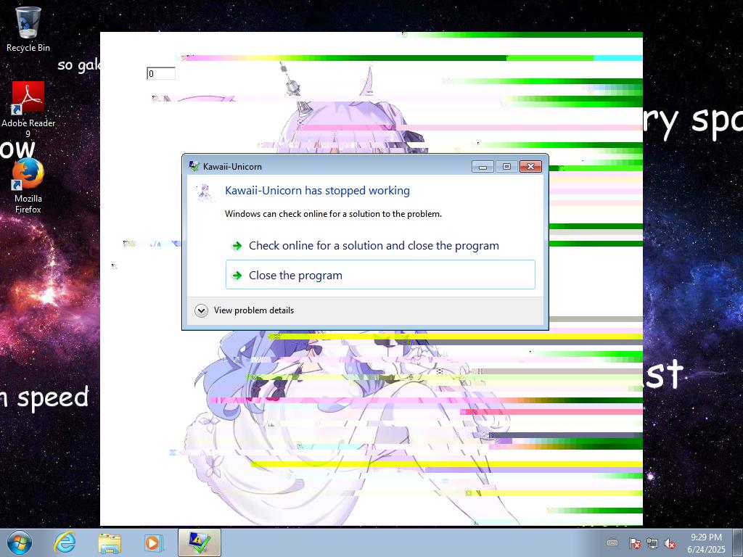Click the unicorn program icon beside the error heading
This screenshot has width=743, height=557.
[x=205, y=193]
